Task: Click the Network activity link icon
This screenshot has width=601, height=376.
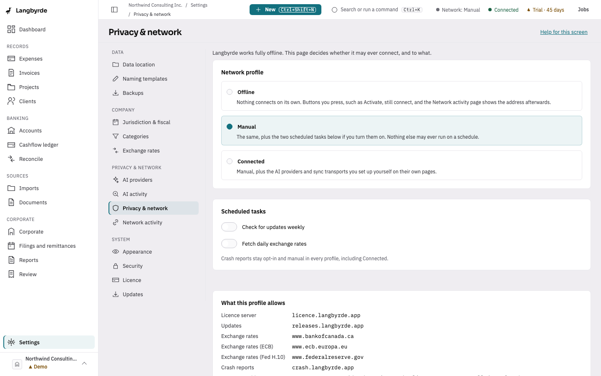Action: click(x=116, y=222)
